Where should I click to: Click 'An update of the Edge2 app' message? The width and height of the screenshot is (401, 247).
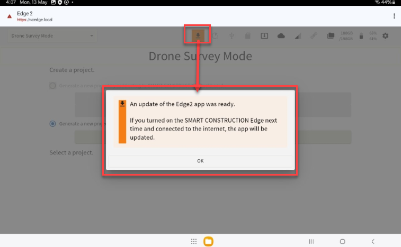(182, 104)
